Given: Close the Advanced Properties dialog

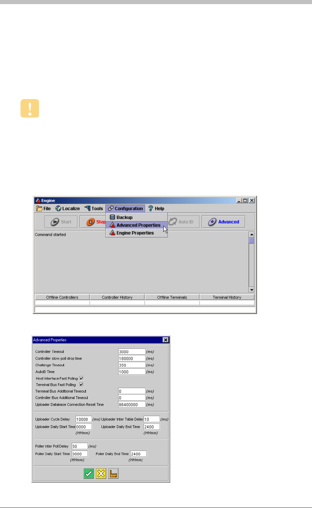Looking at the screenshot, I should coord(166,340).
